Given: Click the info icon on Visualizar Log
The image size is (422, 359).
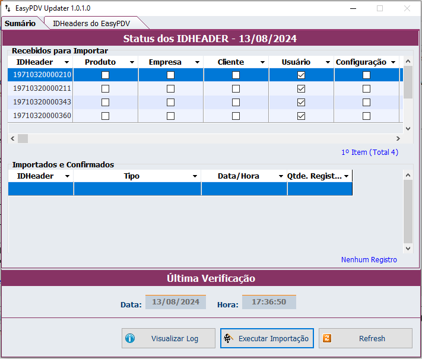Looking at the screenshot, I should point(130,338).
